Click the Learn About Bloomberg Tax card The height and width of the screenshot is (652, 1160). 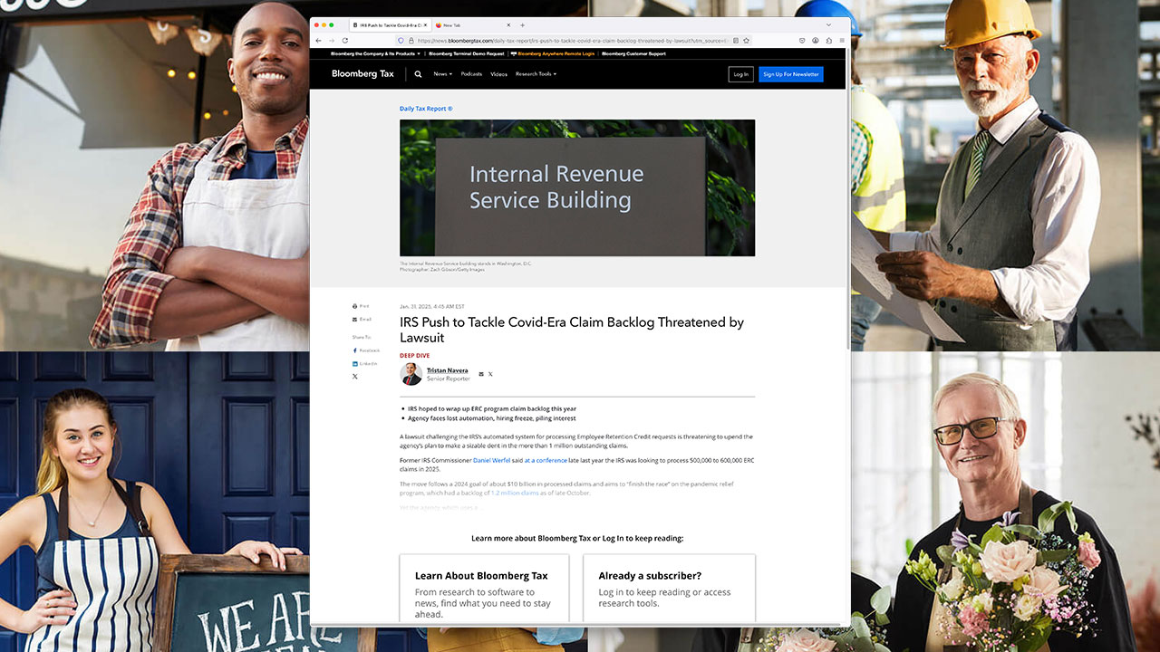pos(484,589)
